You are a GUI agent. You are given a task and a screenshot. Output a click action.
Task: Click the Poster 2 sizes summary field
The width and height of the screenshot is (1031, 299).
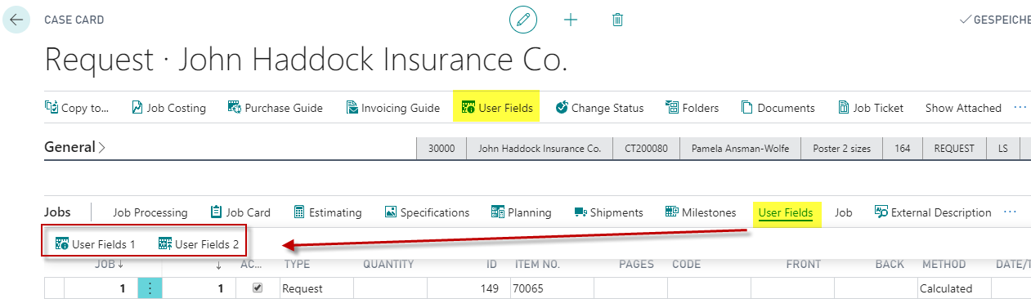tap(842, 149)
